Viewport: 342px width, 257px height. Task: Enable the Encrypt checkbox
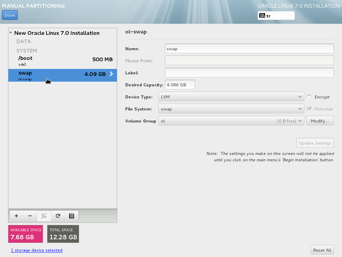tap(309, 97)
